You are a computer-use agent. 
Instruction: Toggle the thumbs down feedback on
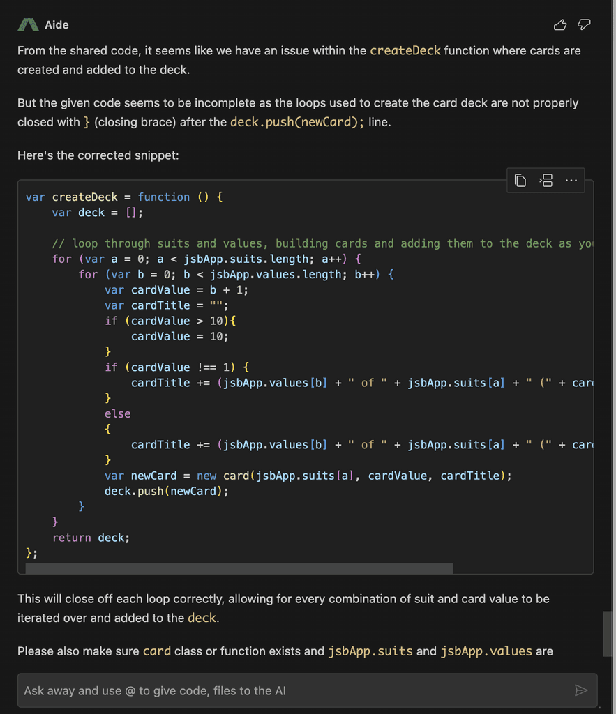(584, 24)
